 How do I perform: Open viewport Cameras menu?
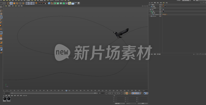pos(9,6)
